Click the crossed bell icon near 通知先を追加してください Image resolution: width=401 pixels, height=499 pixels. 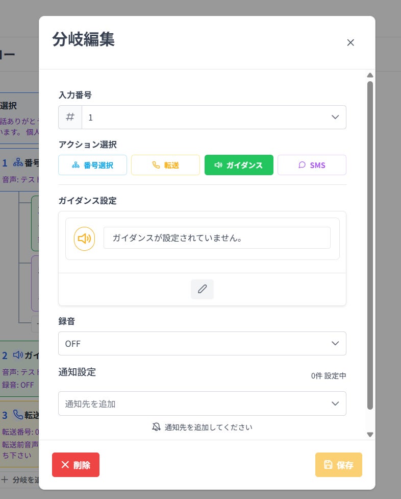pyautogui.click(x=156, y=427)
